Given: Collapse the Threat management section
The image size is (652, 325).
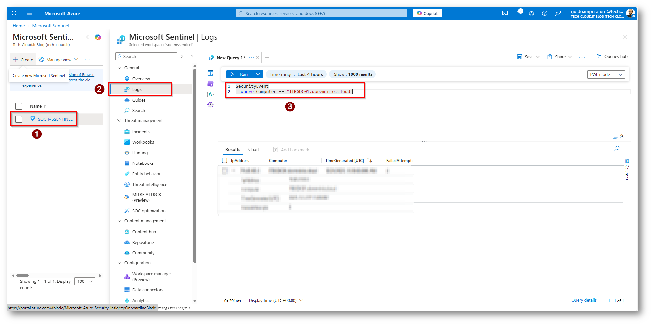Looking at the screenshot, I should coord(119,121).
